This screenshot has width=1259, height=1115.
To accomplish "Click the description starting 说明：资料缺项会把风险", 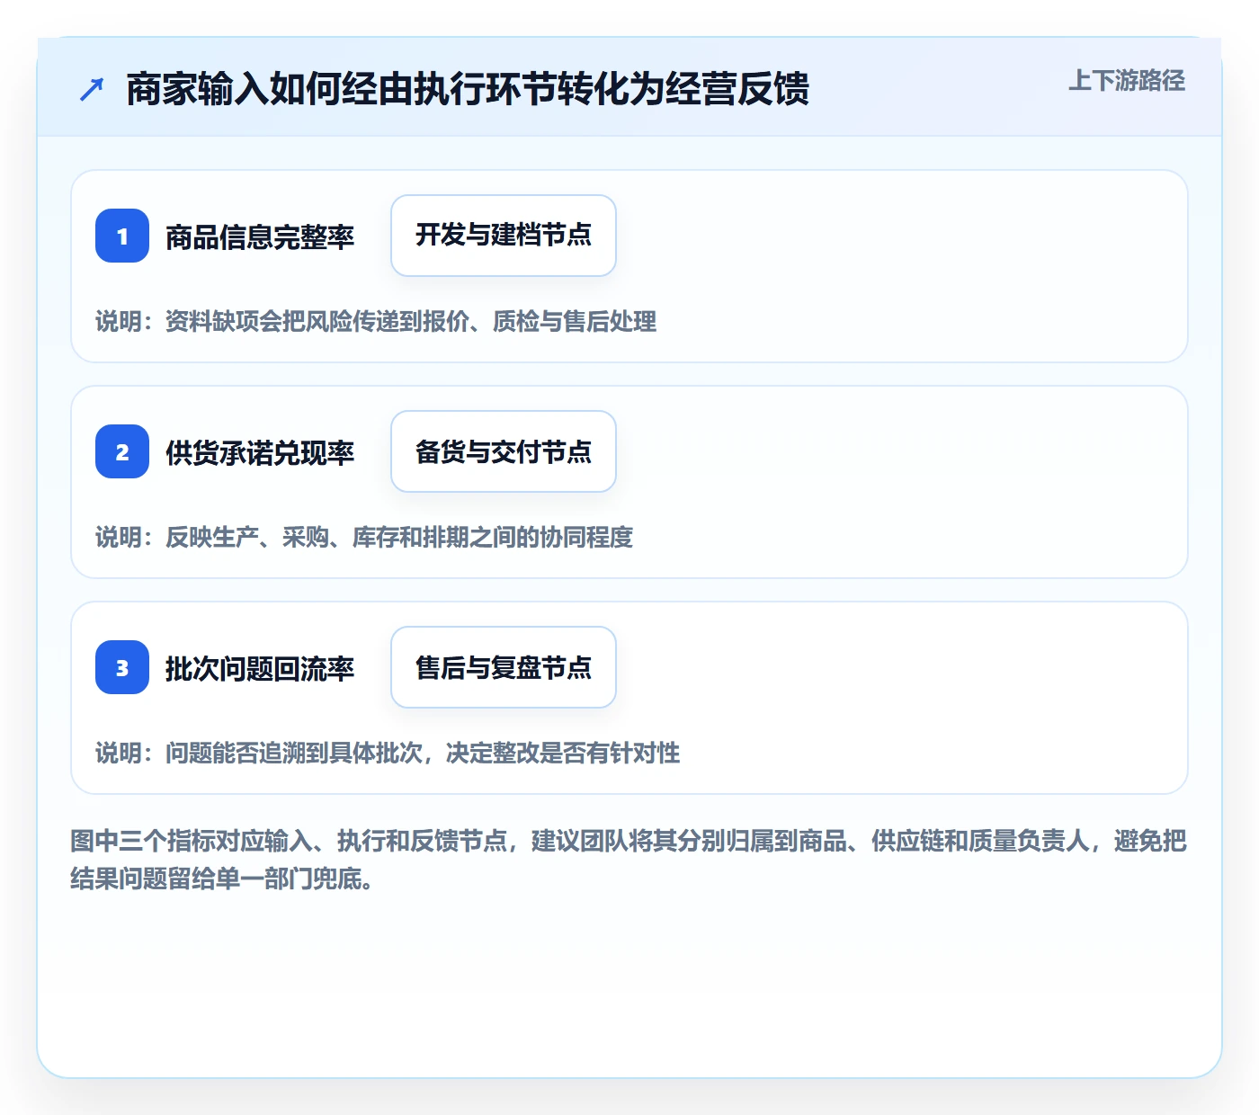I will 376,321.
